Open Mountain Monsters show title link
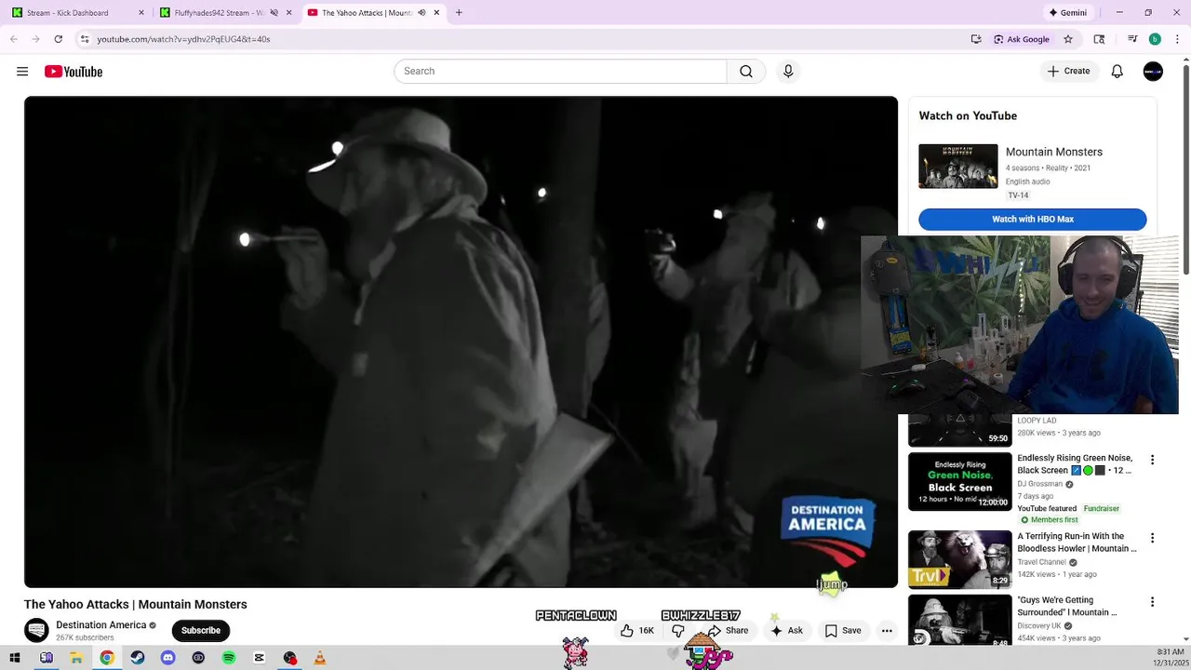1191x670 pixels. [x=1054, y=152]
